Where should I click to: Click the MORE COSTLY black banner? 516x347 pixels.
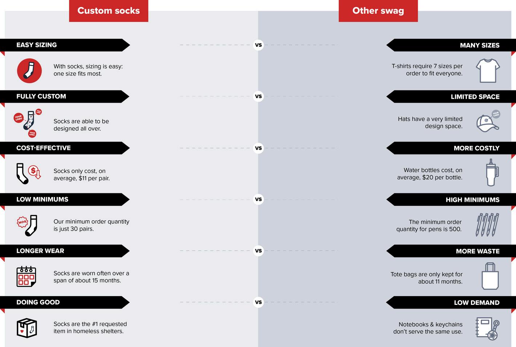pos(451,148)
